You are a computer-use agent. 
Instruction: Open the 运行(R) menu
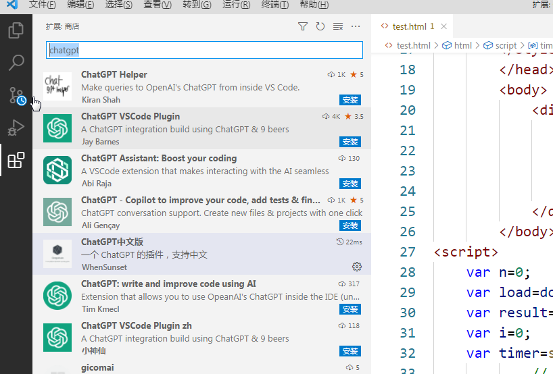point(236,5)
